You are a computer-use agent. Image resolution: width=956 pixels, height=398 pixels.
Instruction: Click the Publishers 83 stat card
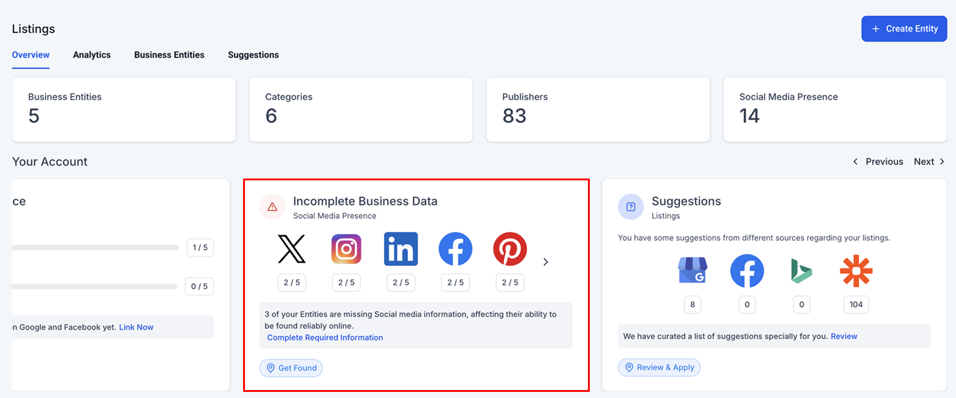[598, 109]
